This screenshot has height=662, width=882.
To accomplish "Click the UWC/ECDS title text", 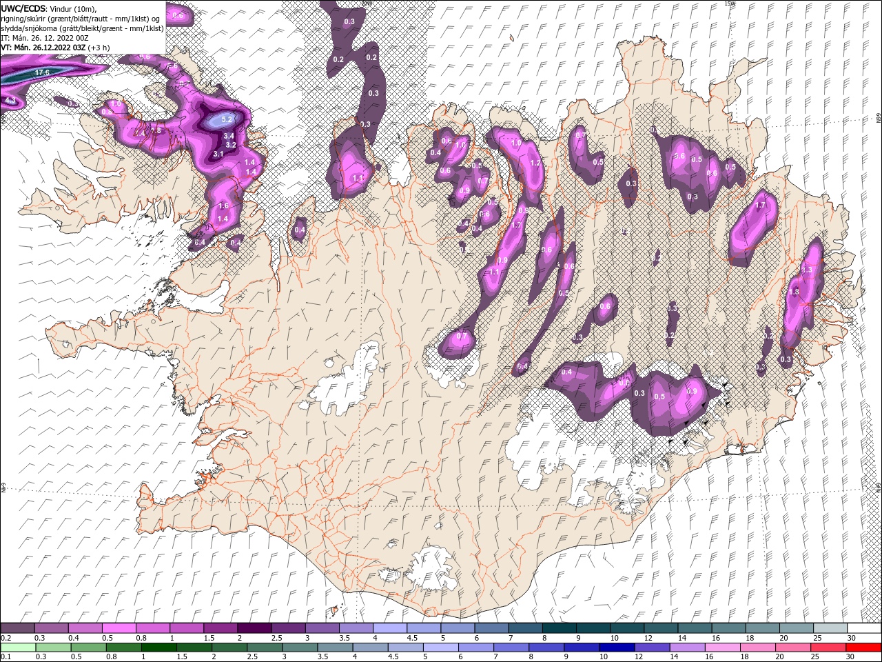I will [23, 8].
